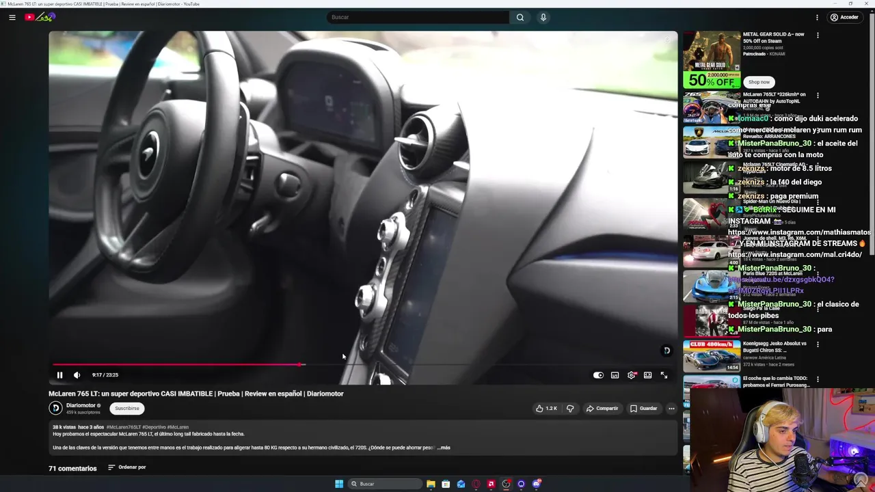Open 'Koenigsegg Jesko Absolut vs Bugatti Chiron' title
This screenshot has width=875, height=492.
pos(775,346)
